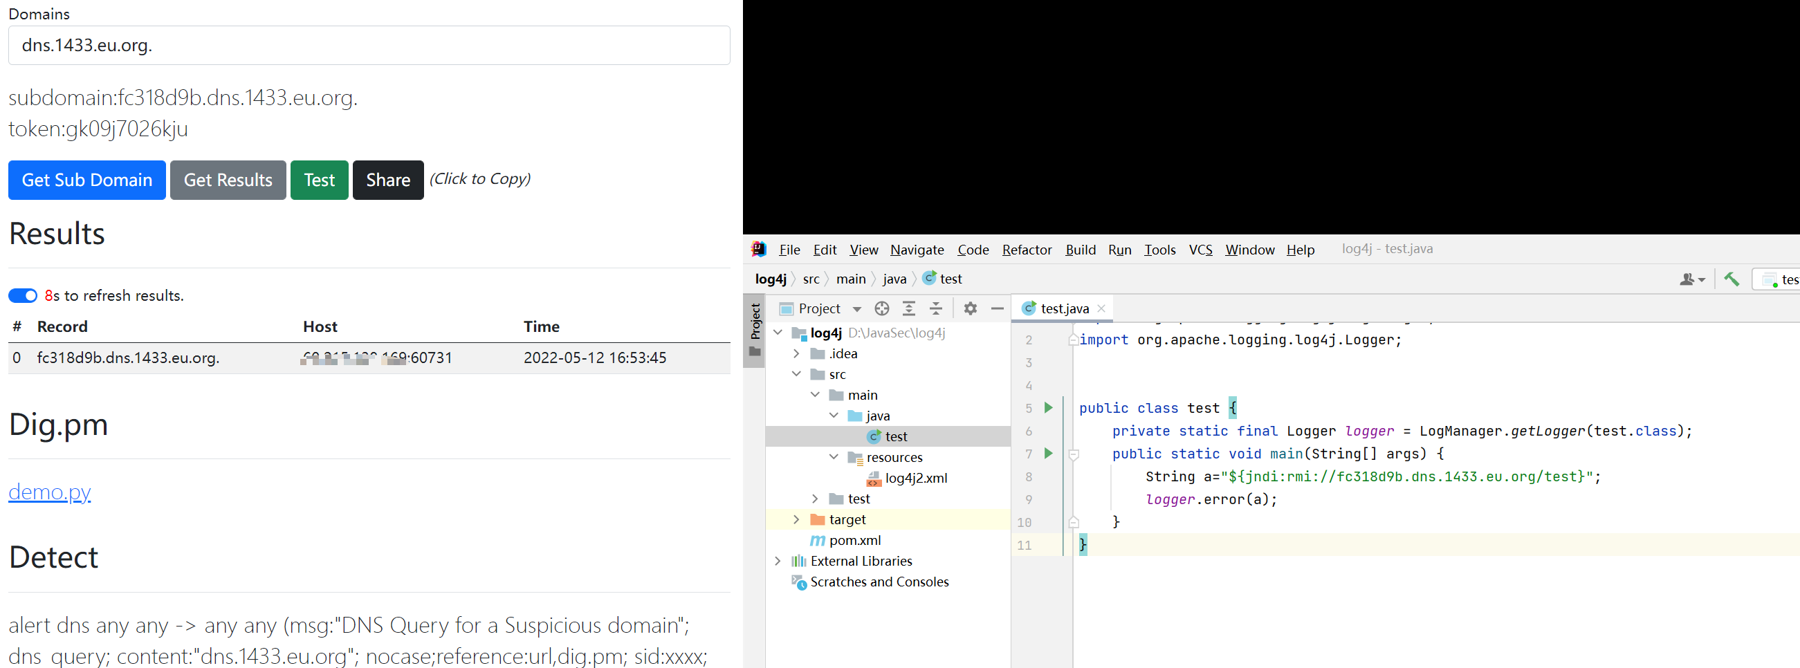Expand External Libraries node
1800x668 pixels.
click(778, 561)
